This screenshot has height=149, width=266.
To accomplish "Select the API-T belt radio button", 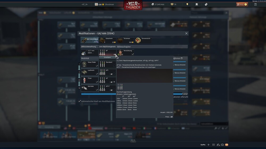I will [114, 90].
